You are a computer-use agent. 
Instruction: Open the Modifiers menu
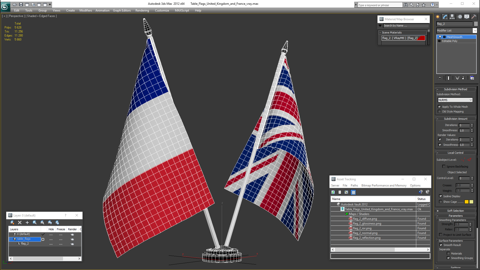(x=86, y=10)
